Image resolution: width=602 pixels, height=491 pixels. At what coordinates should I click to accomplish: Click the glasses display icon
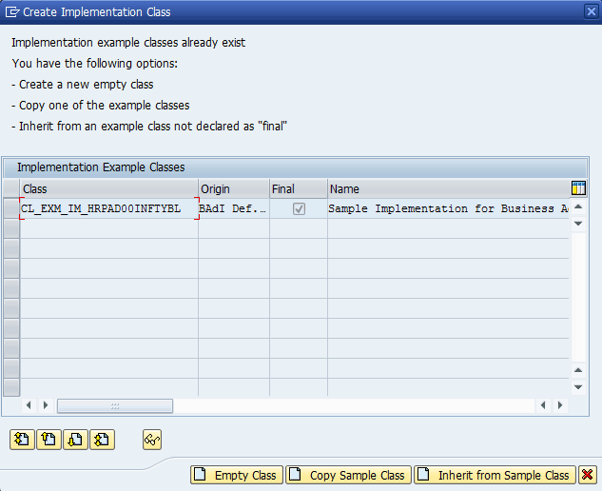point(152,439)
